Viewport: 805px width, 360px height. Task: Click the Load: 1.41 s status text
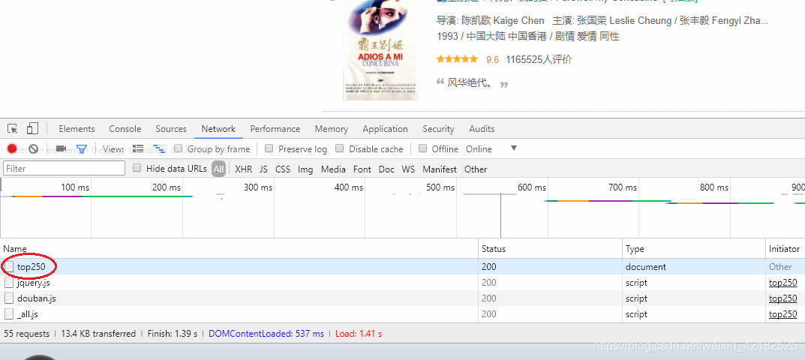tap(359, 334)
